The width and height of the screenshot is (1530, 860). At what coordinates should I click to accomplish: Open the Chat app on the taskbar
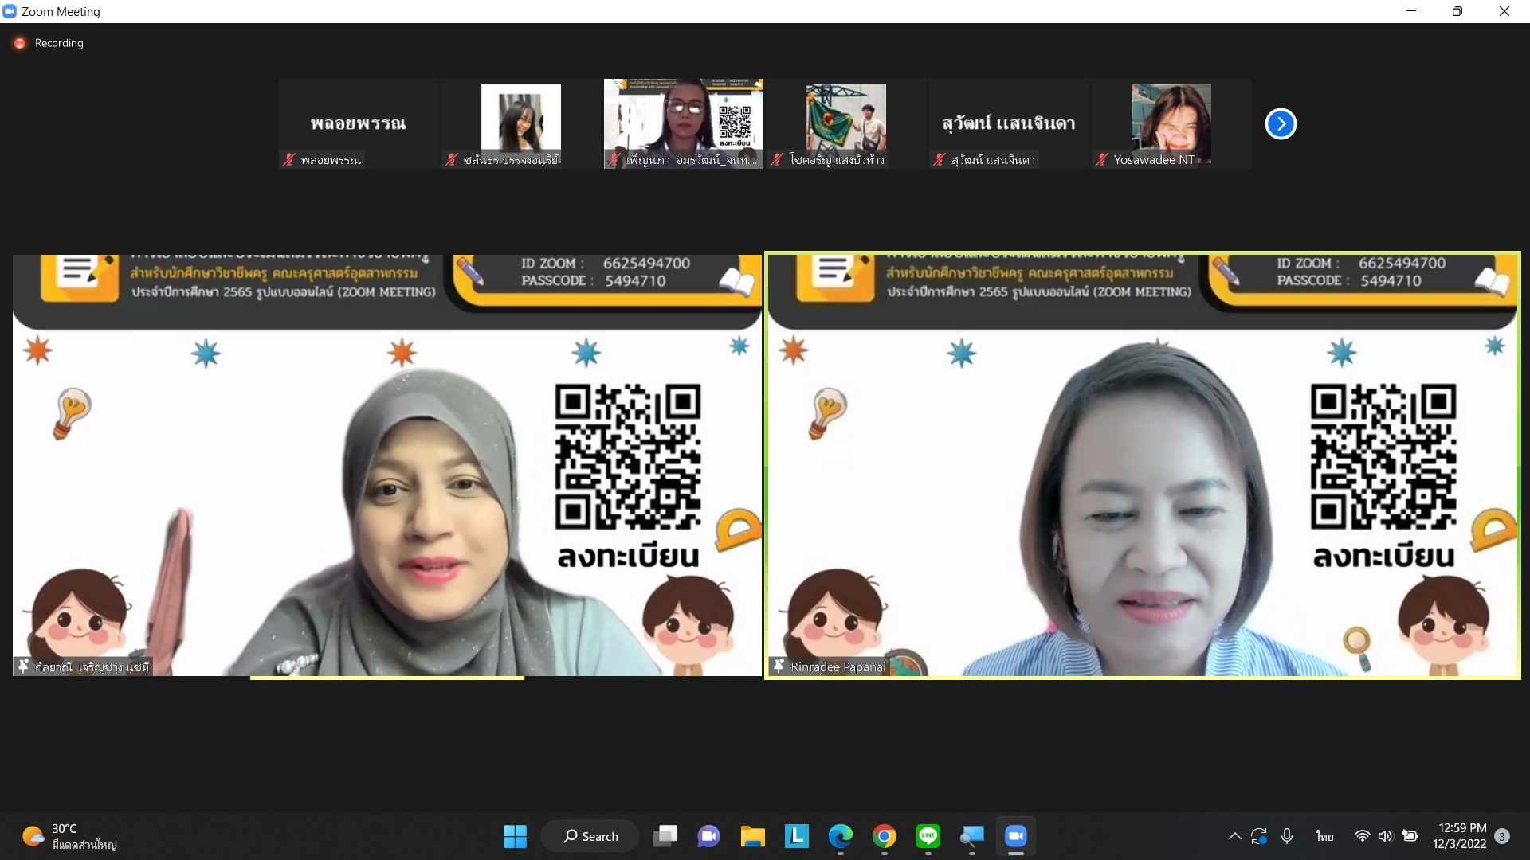[x=708, y=836]
